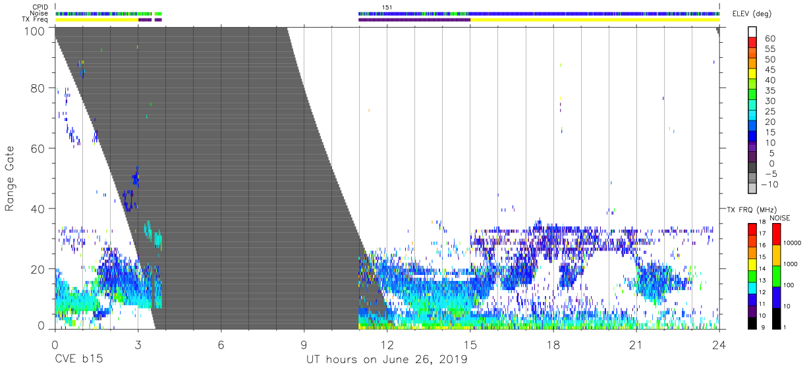Click the UT hours on June 26, 2019 title
Viewport: 809px width, 373px height.
click(x=387, y=359)
